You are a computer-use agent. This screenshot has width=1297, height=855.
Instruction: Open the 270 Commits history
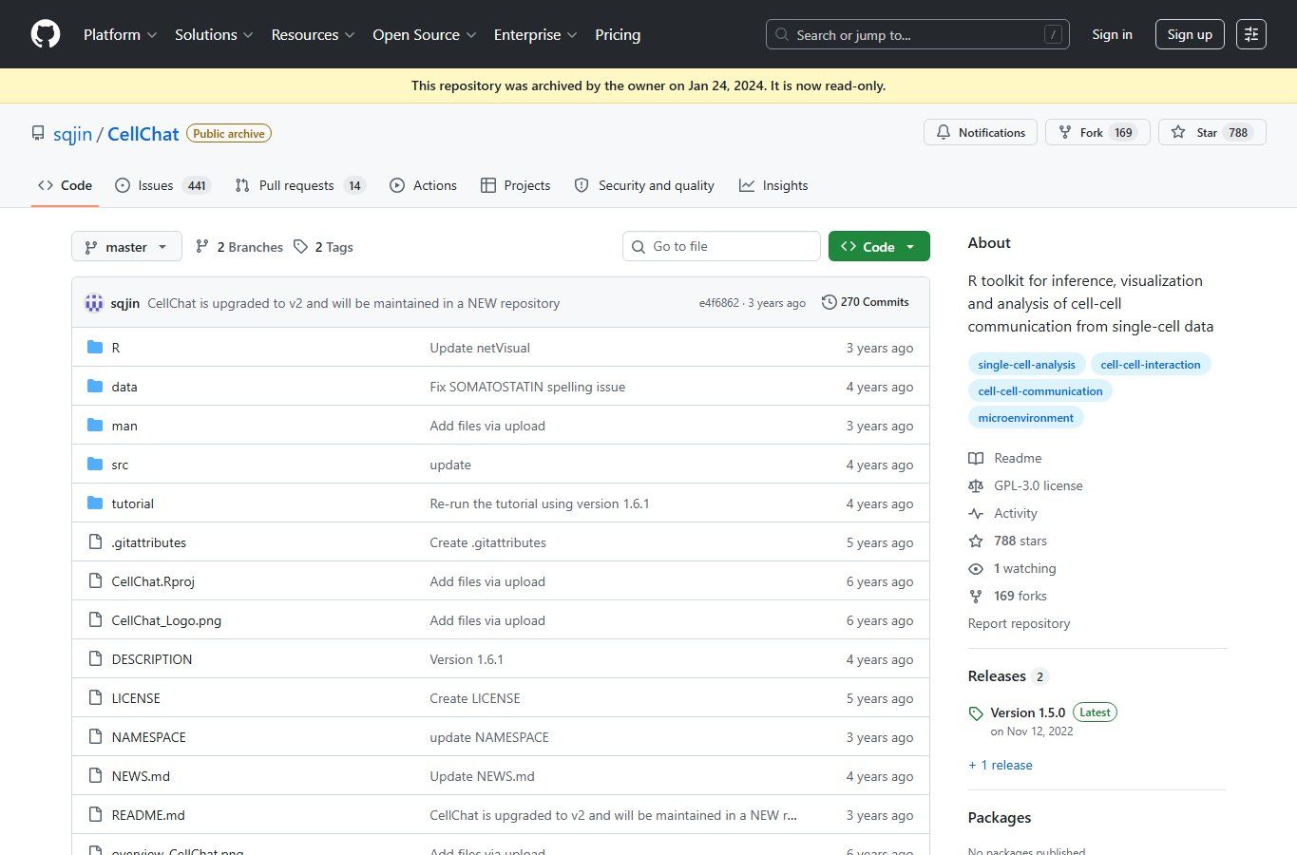[866, 302]
